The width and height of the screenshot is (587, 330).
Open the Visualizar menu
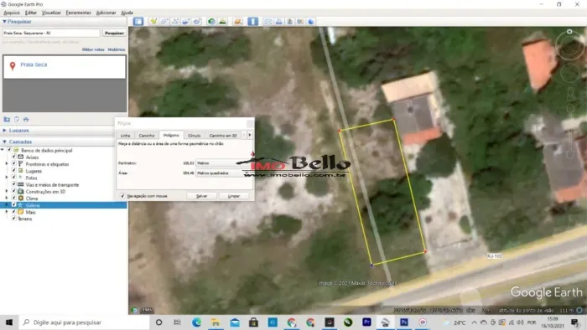coord(51,13)
